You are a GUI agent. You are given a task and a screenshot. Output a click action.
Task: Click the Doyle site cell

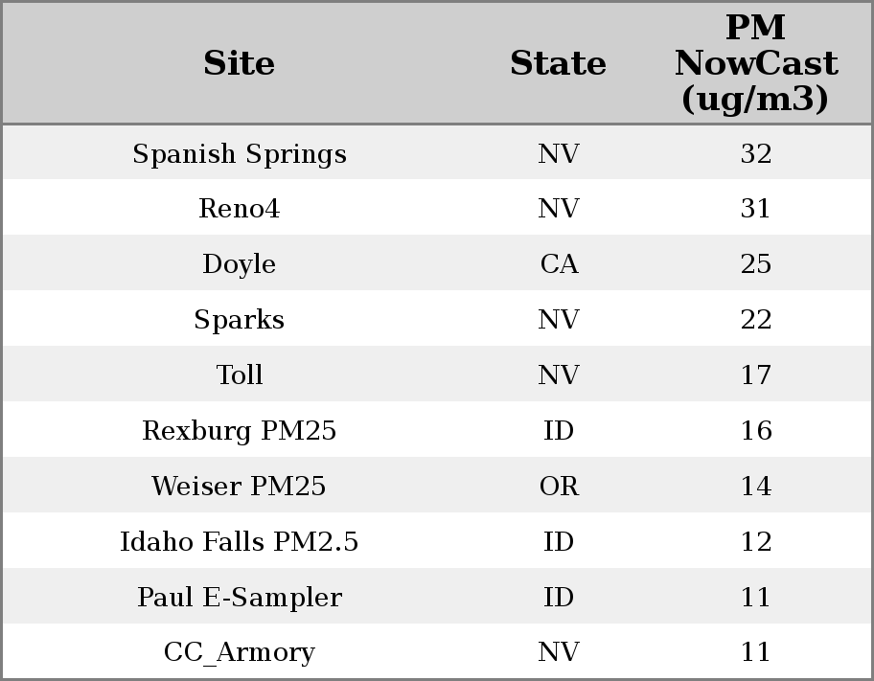239,264
